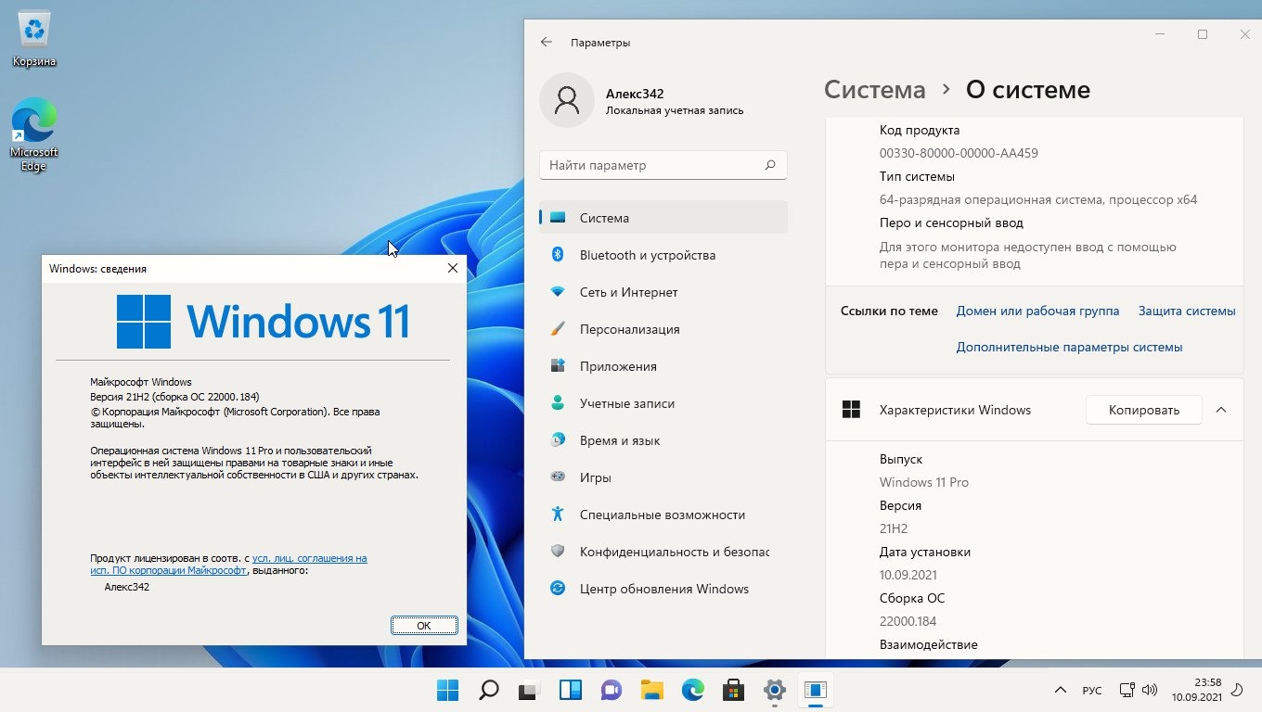Open 'Центр обновления Windows' section

coord(663,589)
